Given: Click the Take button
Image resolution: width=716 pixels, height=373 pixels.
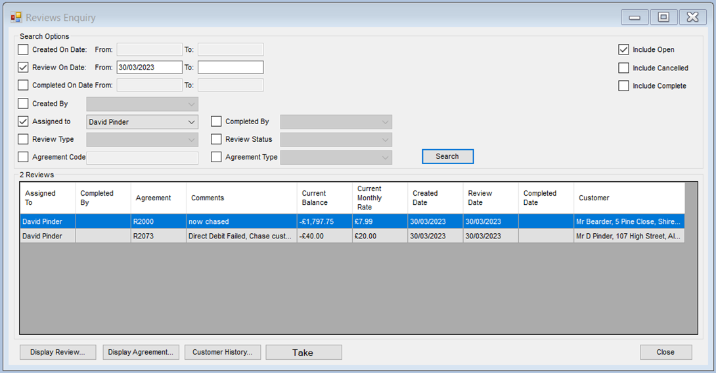Looking at the screenshot, I should pos(303,353).
